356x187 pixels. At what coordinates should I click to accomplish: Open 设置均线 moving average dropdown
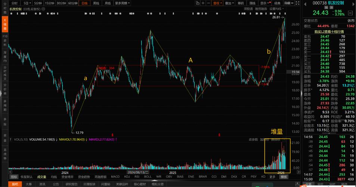(277, 9)
